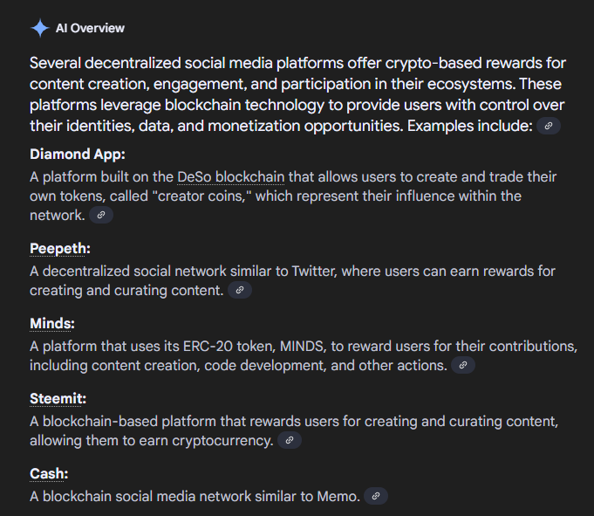Click the 'AI Overview' title text
Screen dimensions: 594x516
pyautogui.click(x=90, y=28)
